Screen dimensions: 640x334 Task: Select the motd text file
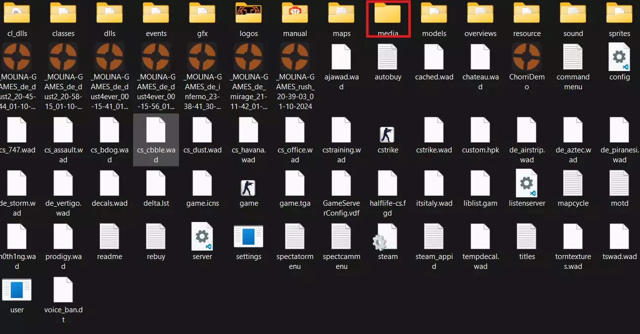(x=619, y=188)
